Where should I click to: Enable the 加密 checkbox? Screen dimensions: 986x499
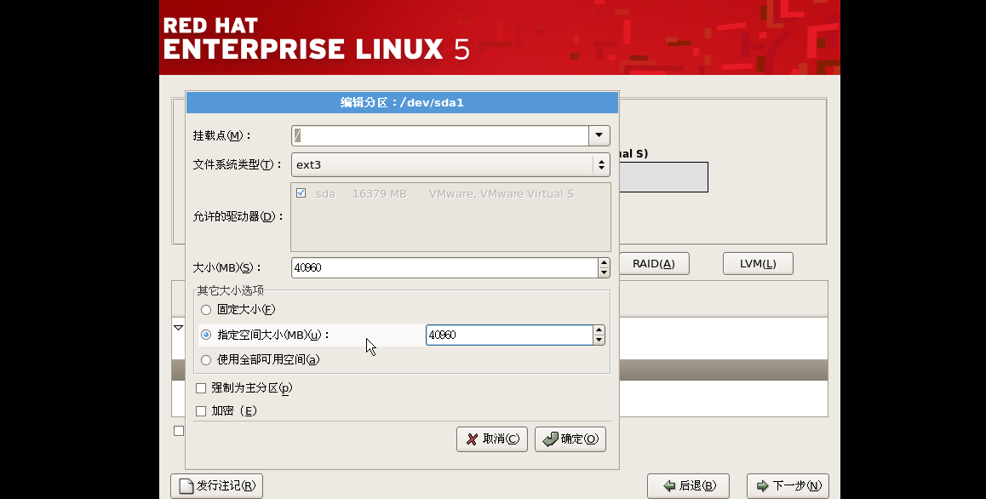coord(200,410)
